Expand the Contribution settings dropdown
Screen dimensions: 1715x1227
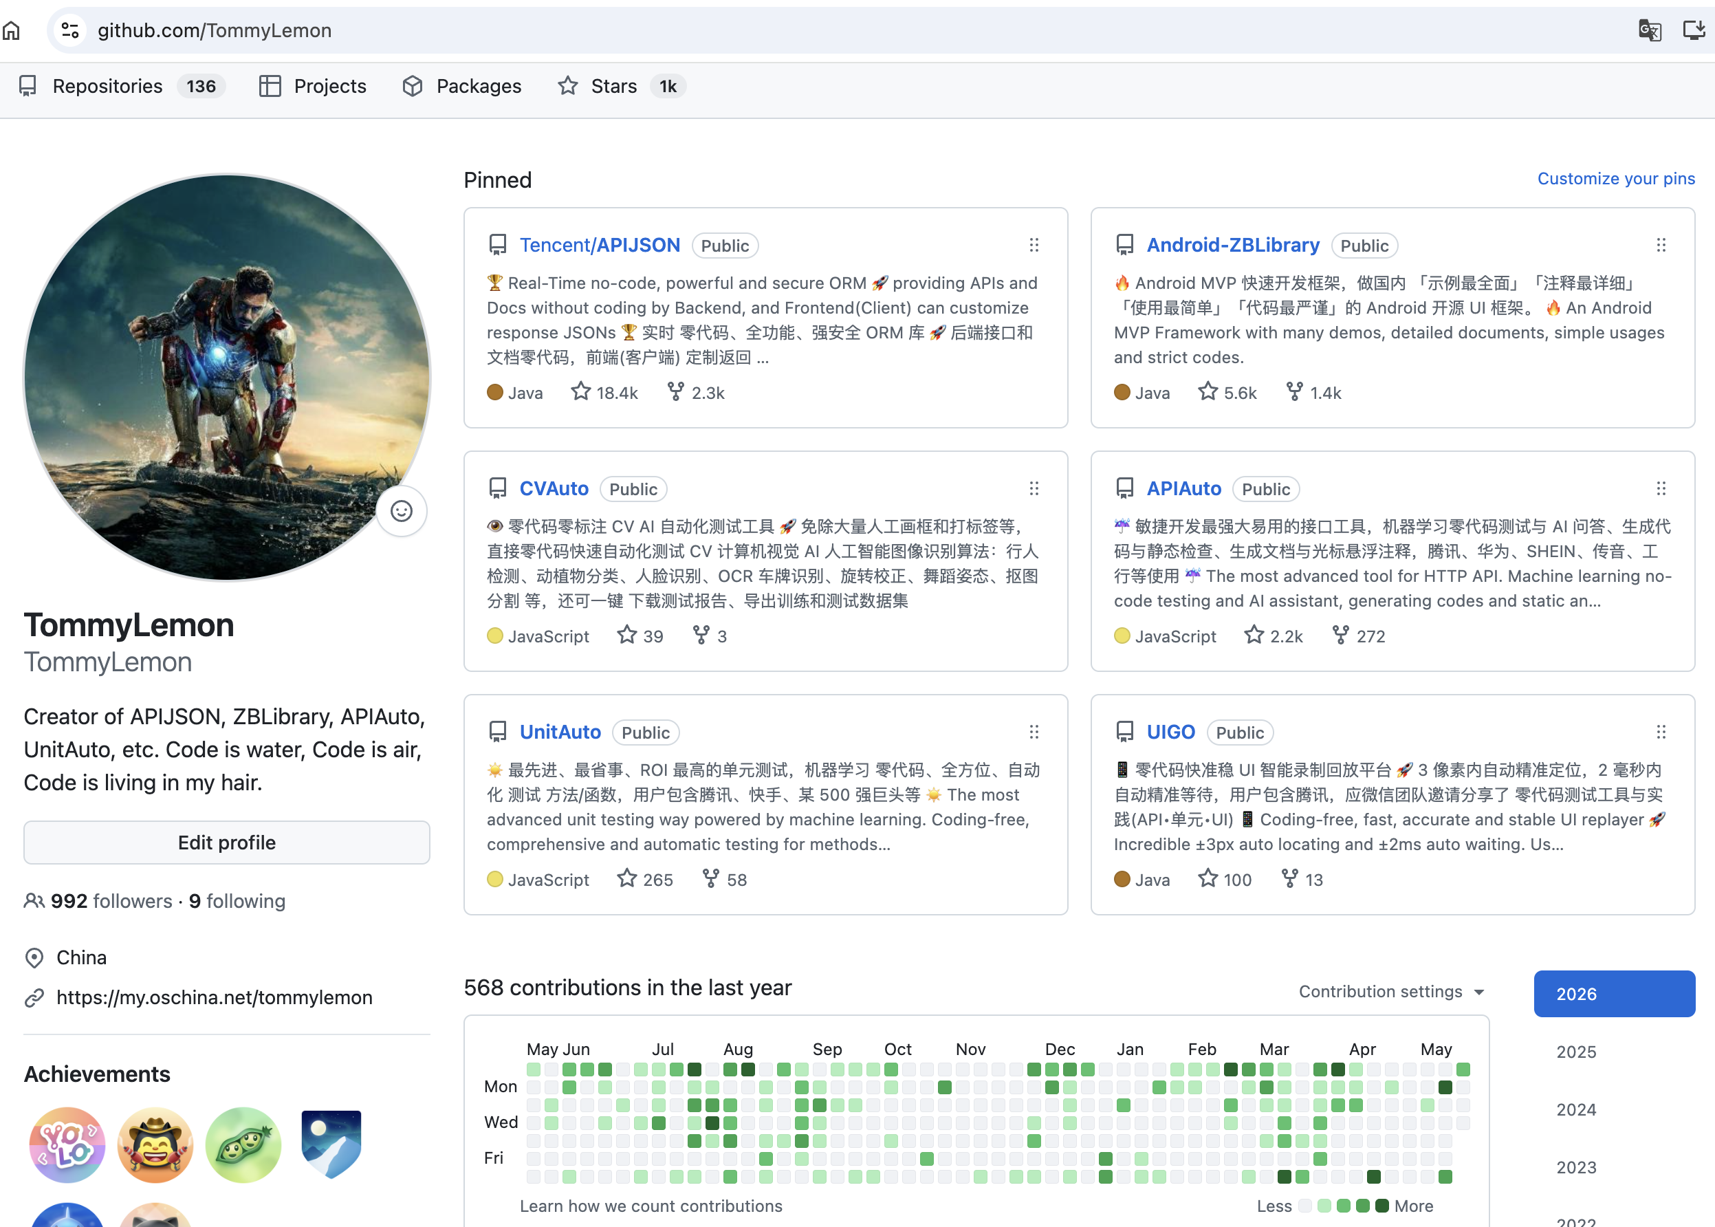pos(1392,991)
